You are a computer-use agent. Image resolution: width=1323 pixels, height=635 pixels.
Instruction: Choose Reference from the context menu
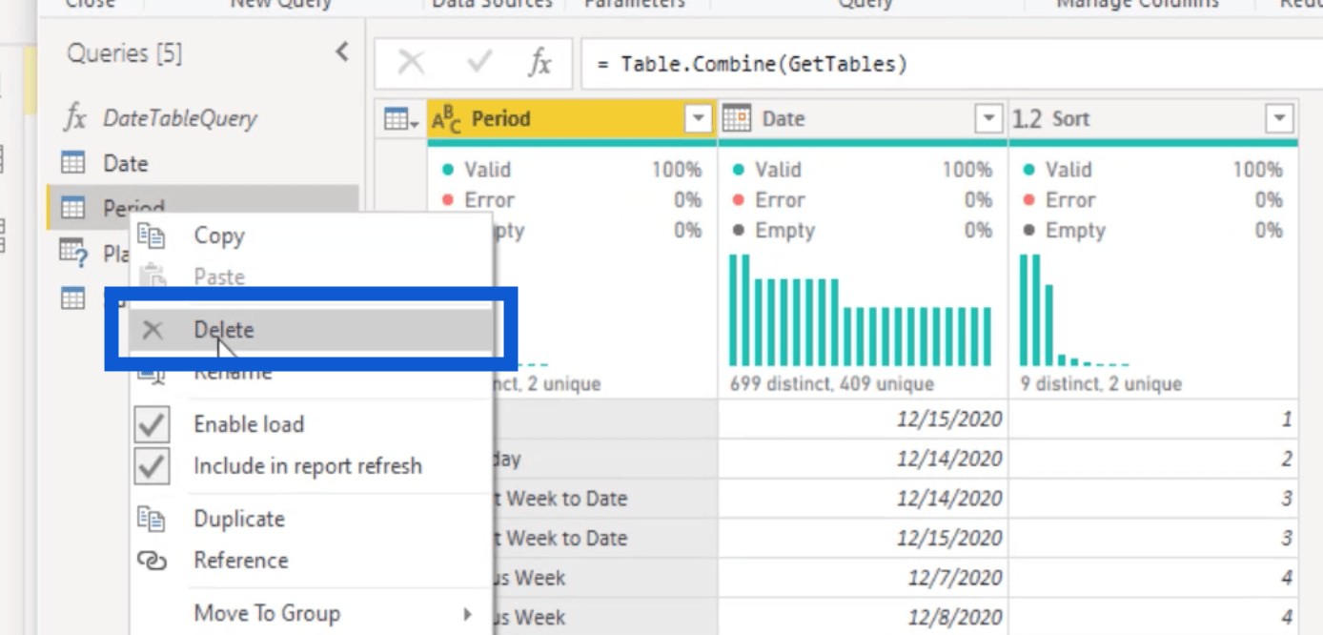tap(240, 560)
